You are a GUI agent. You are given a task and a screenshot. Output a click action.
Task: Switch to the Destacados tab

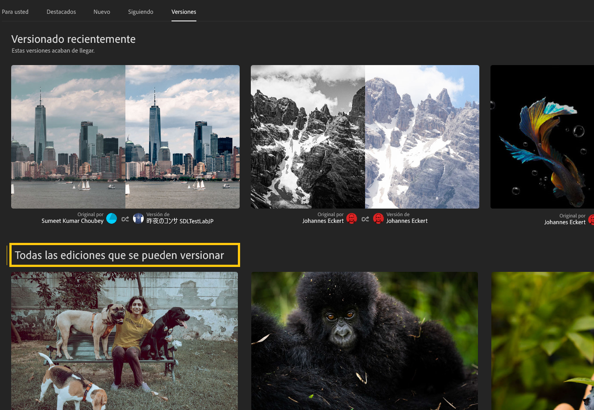(61, 12)
